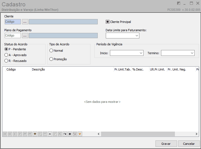201x149 pixels.
Task: Click the edit record up-triangle icon
Action: click(50, 134)
